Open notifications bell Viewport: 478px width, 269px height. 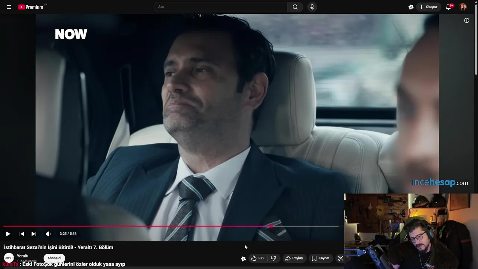449,7
